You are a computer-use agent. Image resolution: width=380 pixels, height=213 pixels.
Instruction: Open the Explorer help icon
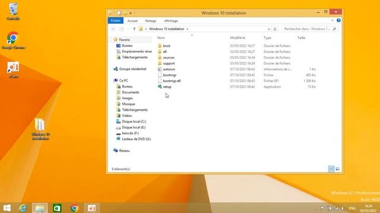[338, 21]
